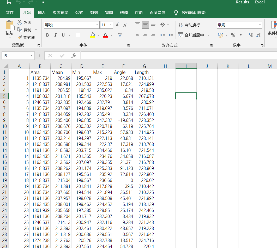This screenshot has height=248, width=277.
Task: Open the clipboard (剪贴板) dialog launcher
Action: pyautogui.click(x=39, y=45)
